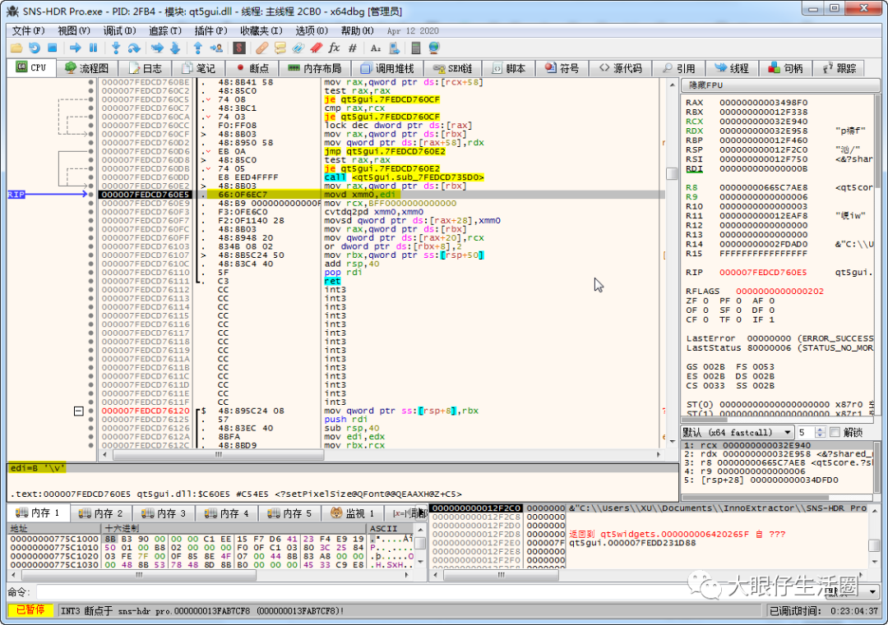Open the 内存 2 dump tab

coord(101,513)
